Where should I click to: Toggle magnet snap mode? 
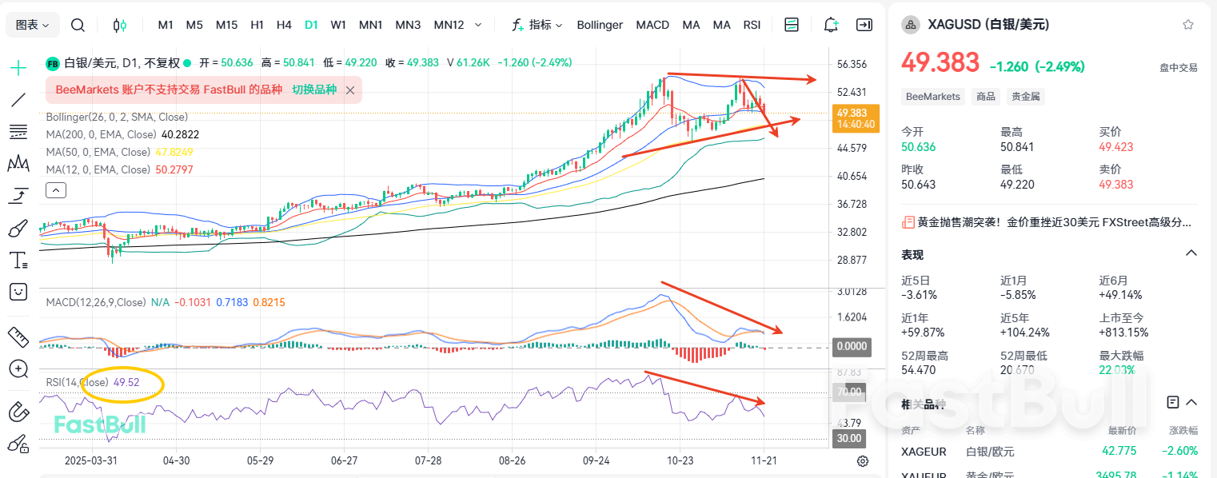click(x=18, y=412)
